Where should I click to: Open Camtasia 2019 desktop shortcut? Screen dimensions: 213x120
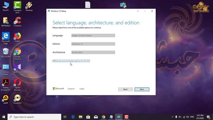[x=17, y=7]
